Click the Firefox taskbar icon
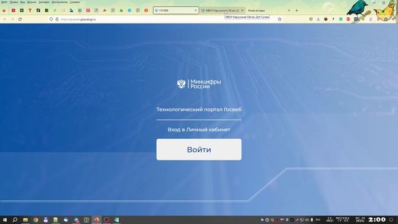 tap(96, 220)
